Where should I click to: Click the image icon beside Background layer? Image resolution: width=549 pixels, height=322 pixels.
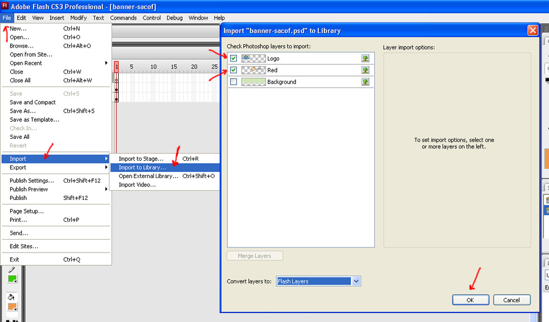tap(365, 82)
